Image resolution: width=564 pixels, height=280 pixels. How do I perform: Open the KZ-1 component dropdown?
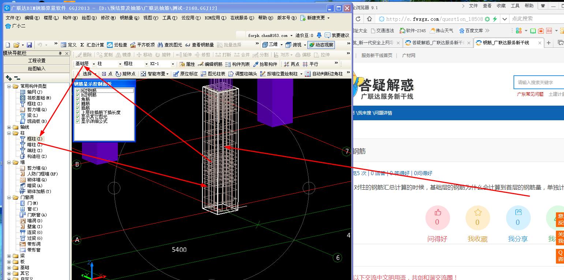click(173, 64)
